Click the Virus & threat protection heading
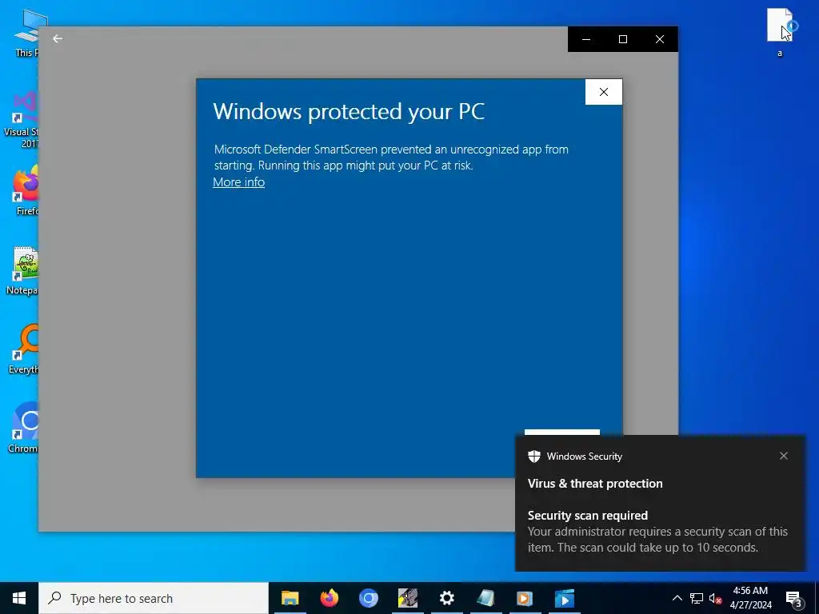 click(595, 484)
